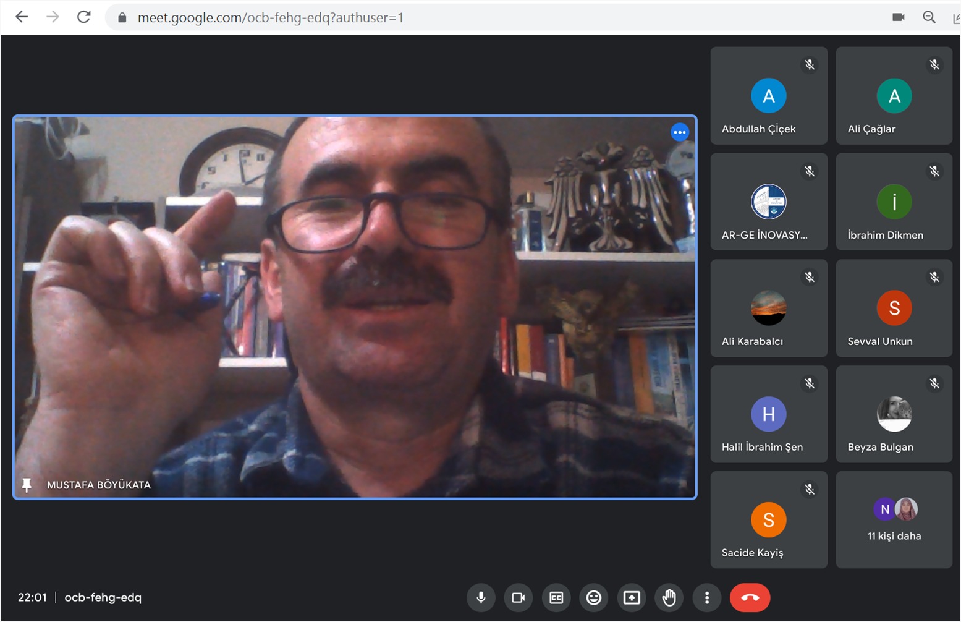The height and width of the screenshot is (622, 961).
Task: Open the emoji reactions picker
Action: point(594,597)
